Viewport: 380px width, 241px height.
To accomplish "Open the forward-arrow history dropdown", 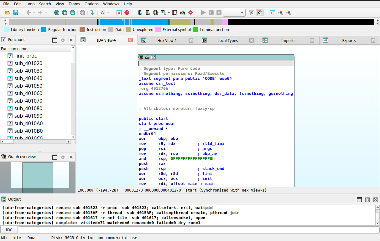I will (x=46, y=13).
